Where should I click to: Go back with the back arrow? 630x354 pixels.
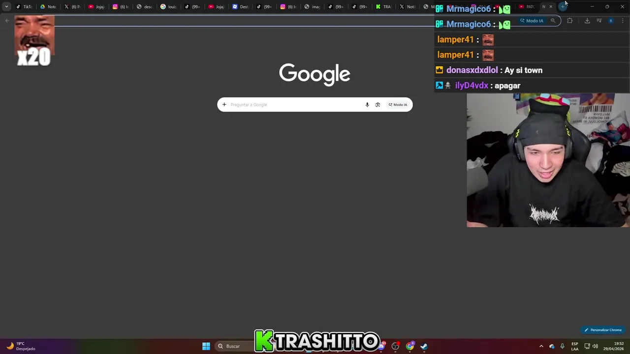click(7, 21)
